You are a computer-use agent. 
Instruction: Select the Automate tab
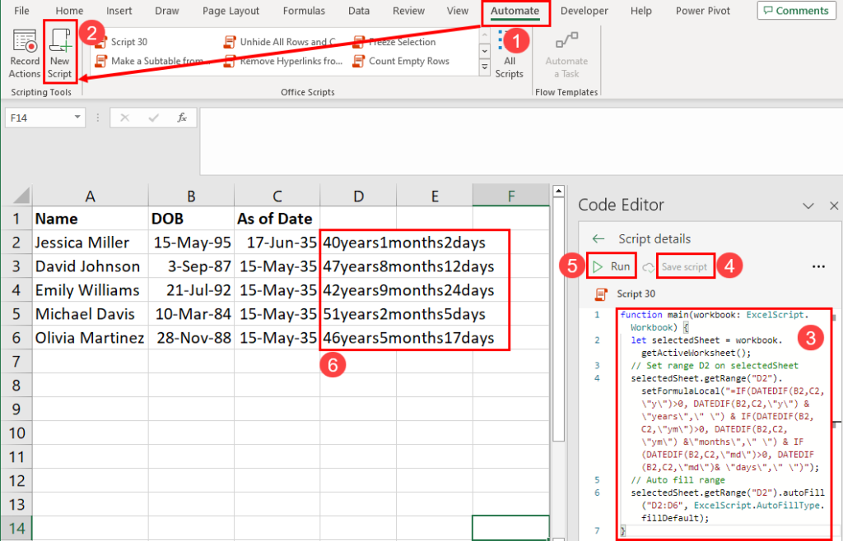click(515, 11)
